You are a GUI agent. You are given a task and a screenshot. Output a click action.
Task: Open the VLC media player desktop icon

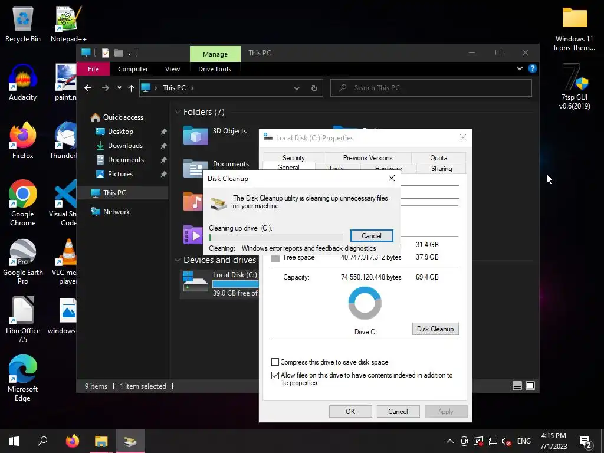[65, 262]
